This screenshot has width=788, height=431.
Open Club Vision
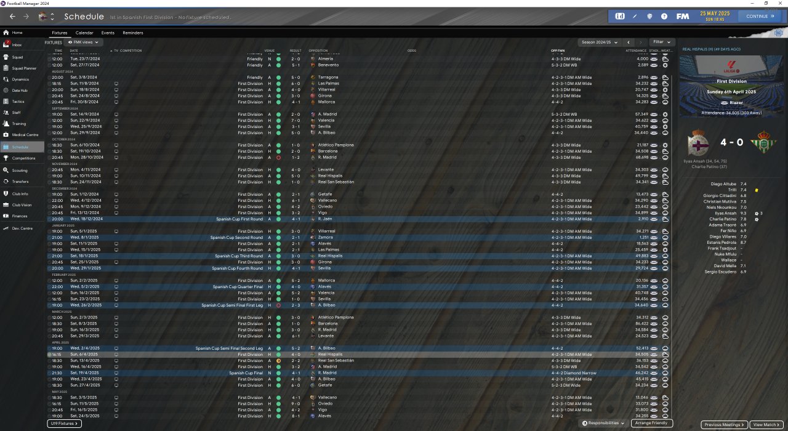pos(22,205)
